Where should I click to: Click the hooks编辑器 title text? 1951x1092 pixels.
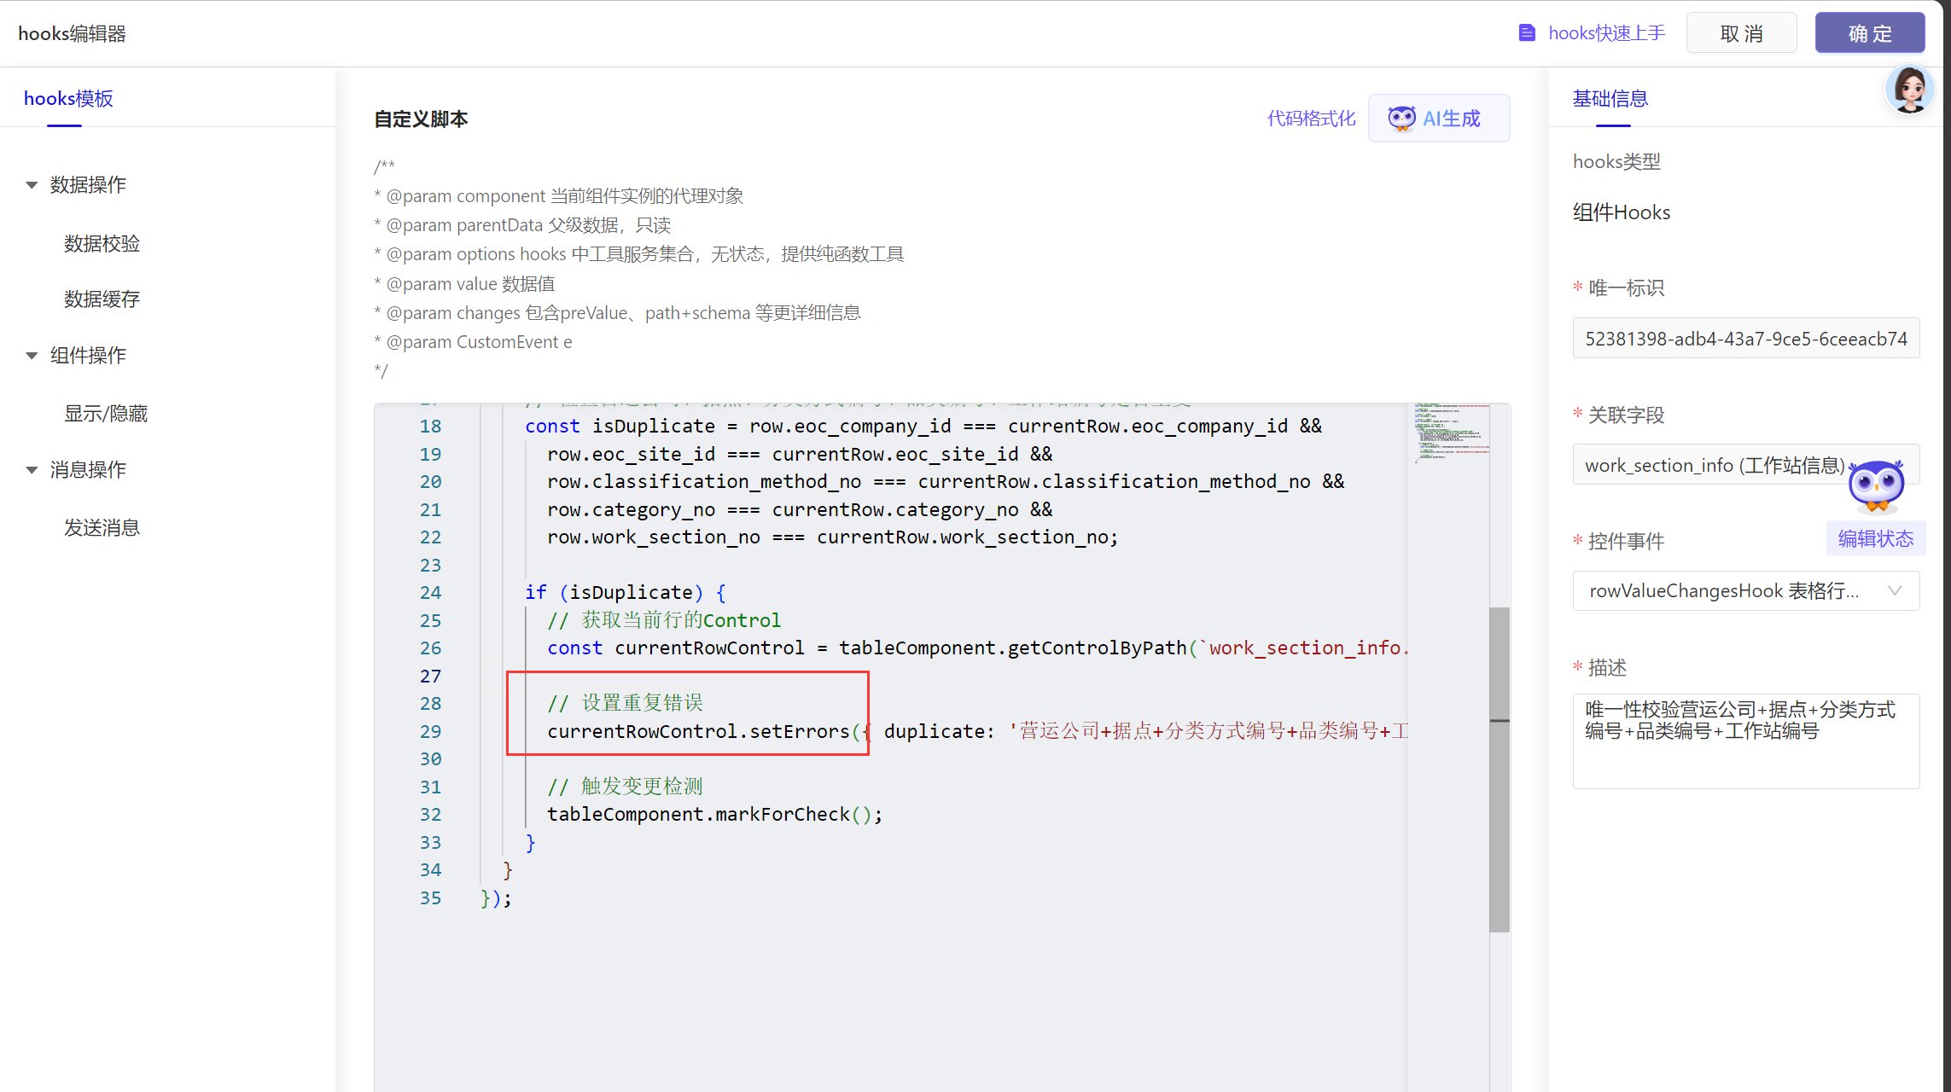coord(73,33)
